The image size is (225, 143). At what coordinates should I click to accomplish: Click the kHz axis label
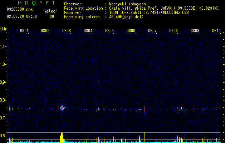3,29
